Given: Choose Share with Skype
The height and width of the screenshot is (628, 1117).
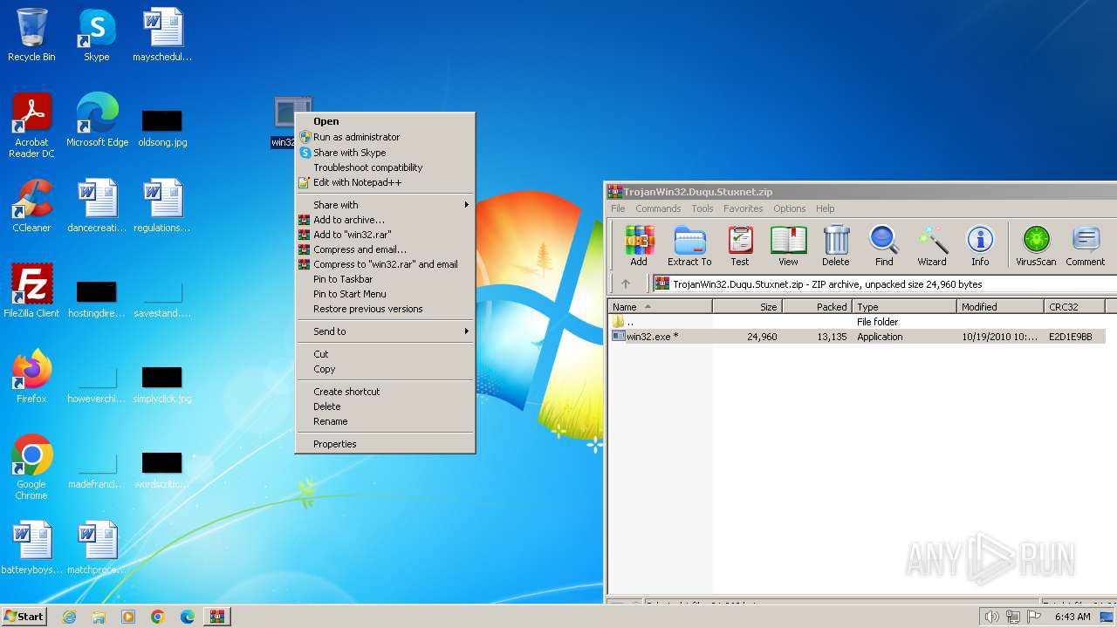Looking at the screenshot, I should (x=385, y=152).
